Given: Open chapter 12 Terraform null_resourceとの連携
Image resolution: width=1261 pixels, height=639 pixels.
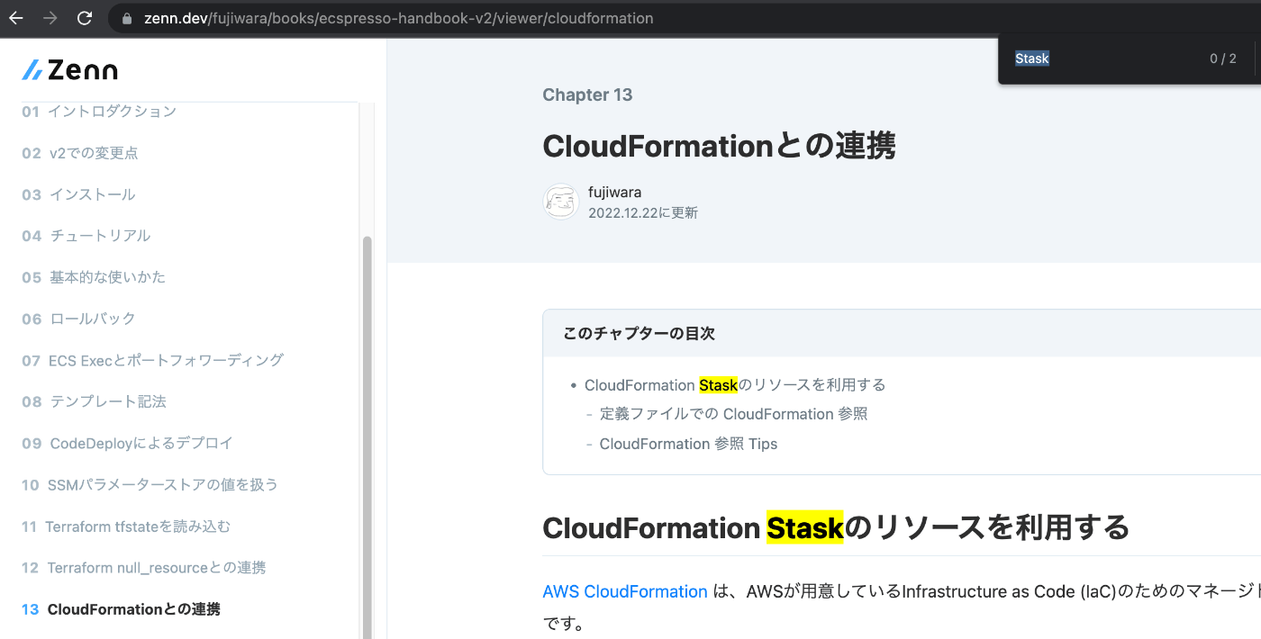Looking at the screenshot, I should click(x=144, y=568).
